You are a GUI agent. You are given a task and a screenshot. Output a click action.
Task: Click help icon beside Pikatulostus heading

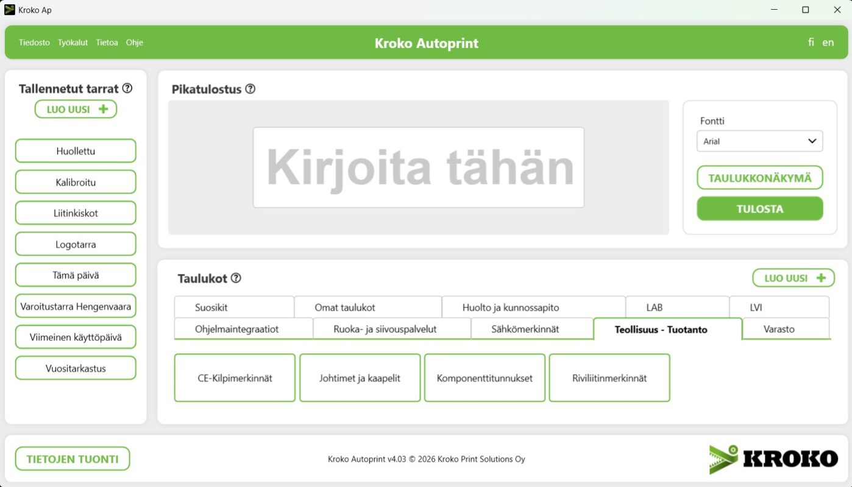[250, 89]
